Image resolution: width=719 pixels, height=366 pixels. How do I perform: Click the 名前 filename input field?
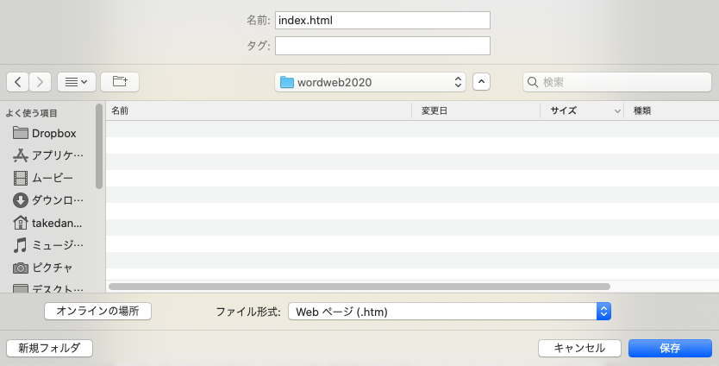[x=382, y=20]
